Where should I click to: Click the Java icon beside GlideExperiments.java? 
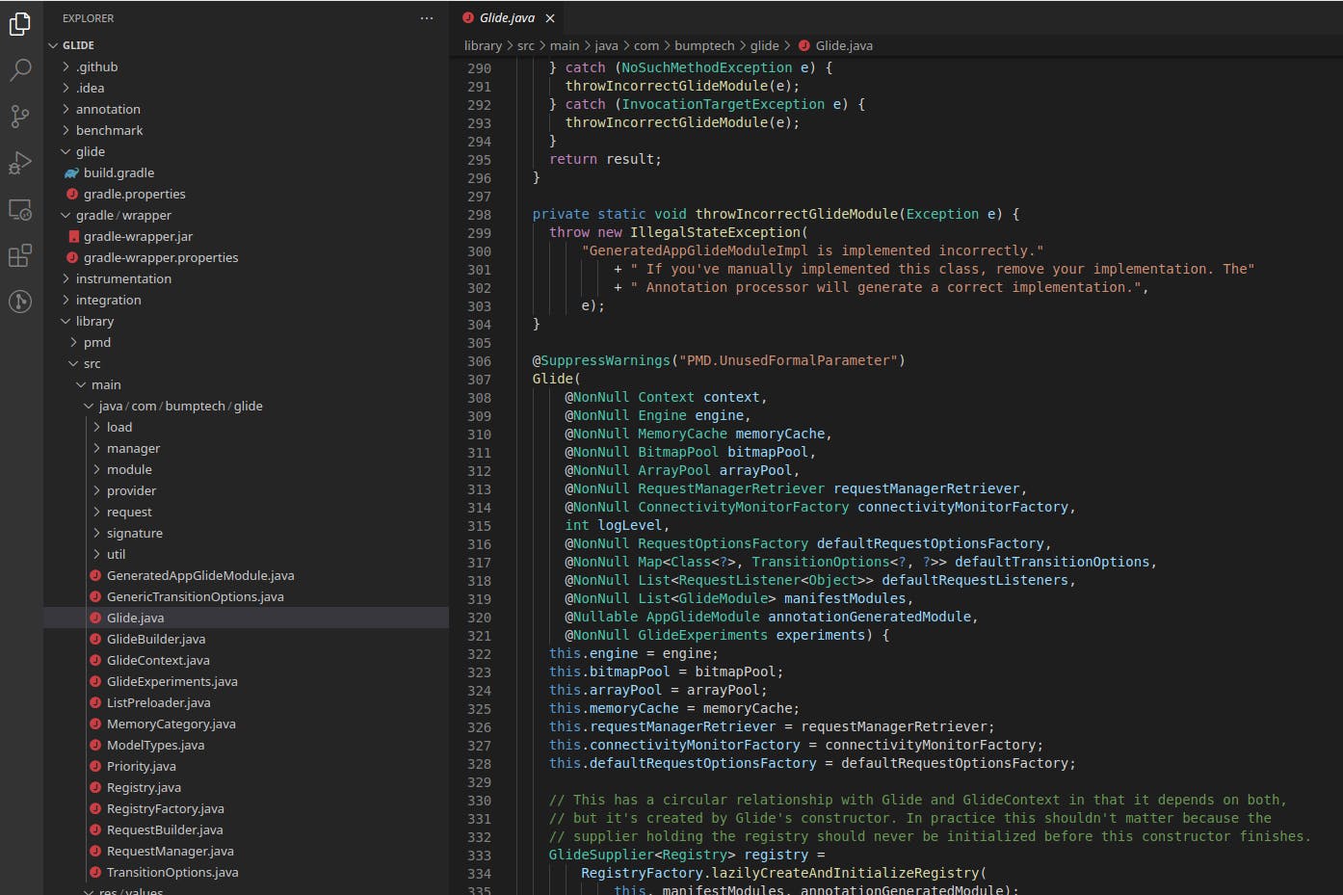coord(95,682)
